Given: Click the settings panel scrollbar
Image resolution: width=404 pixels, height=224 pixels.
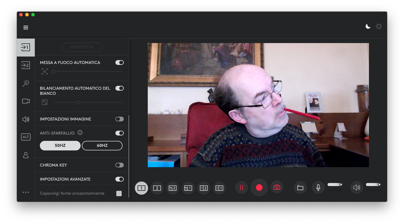Looking at the screenshot, I should pos(129,156).
